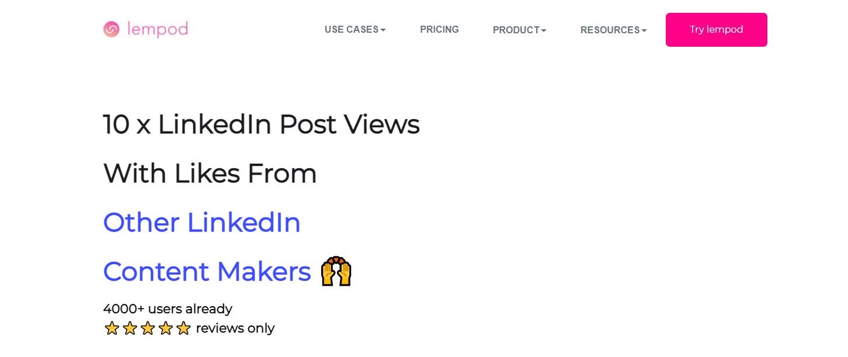Image resolution: width=848 pixels, height=357 pixels.
Task: Open the PRODUCT dropdown arrow
Action: (x=544, y=30)
